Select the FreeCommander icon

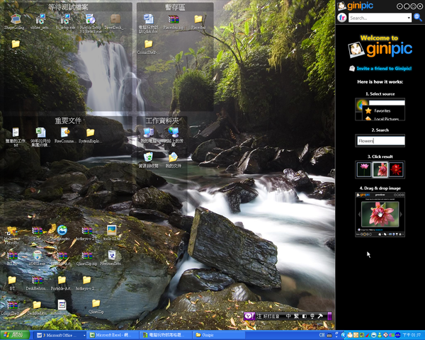click(65, 132)
